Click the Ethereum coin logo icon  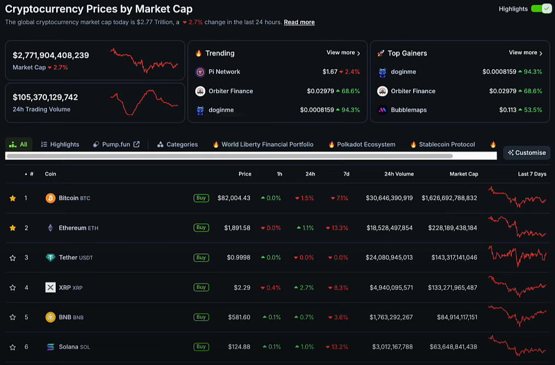tap(50, 228)
